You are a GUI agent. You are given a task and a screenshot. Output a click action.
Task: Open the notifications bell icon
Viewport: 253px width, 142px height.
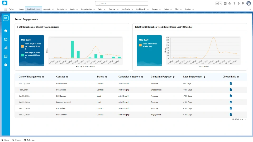(243, 3)
